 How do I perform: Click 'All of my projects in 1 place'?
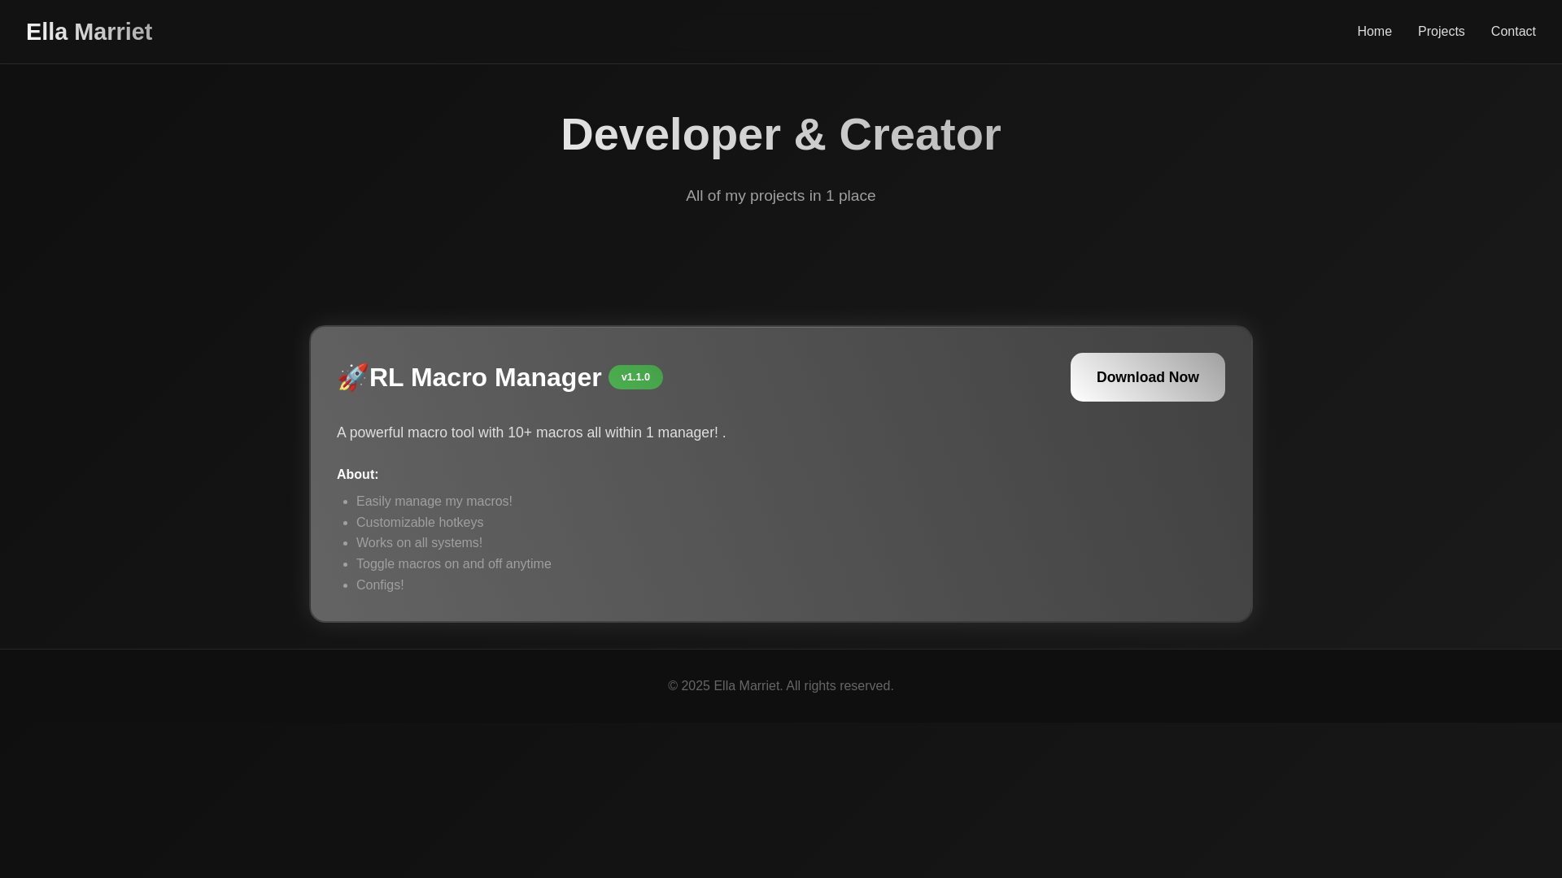point(781,196)
